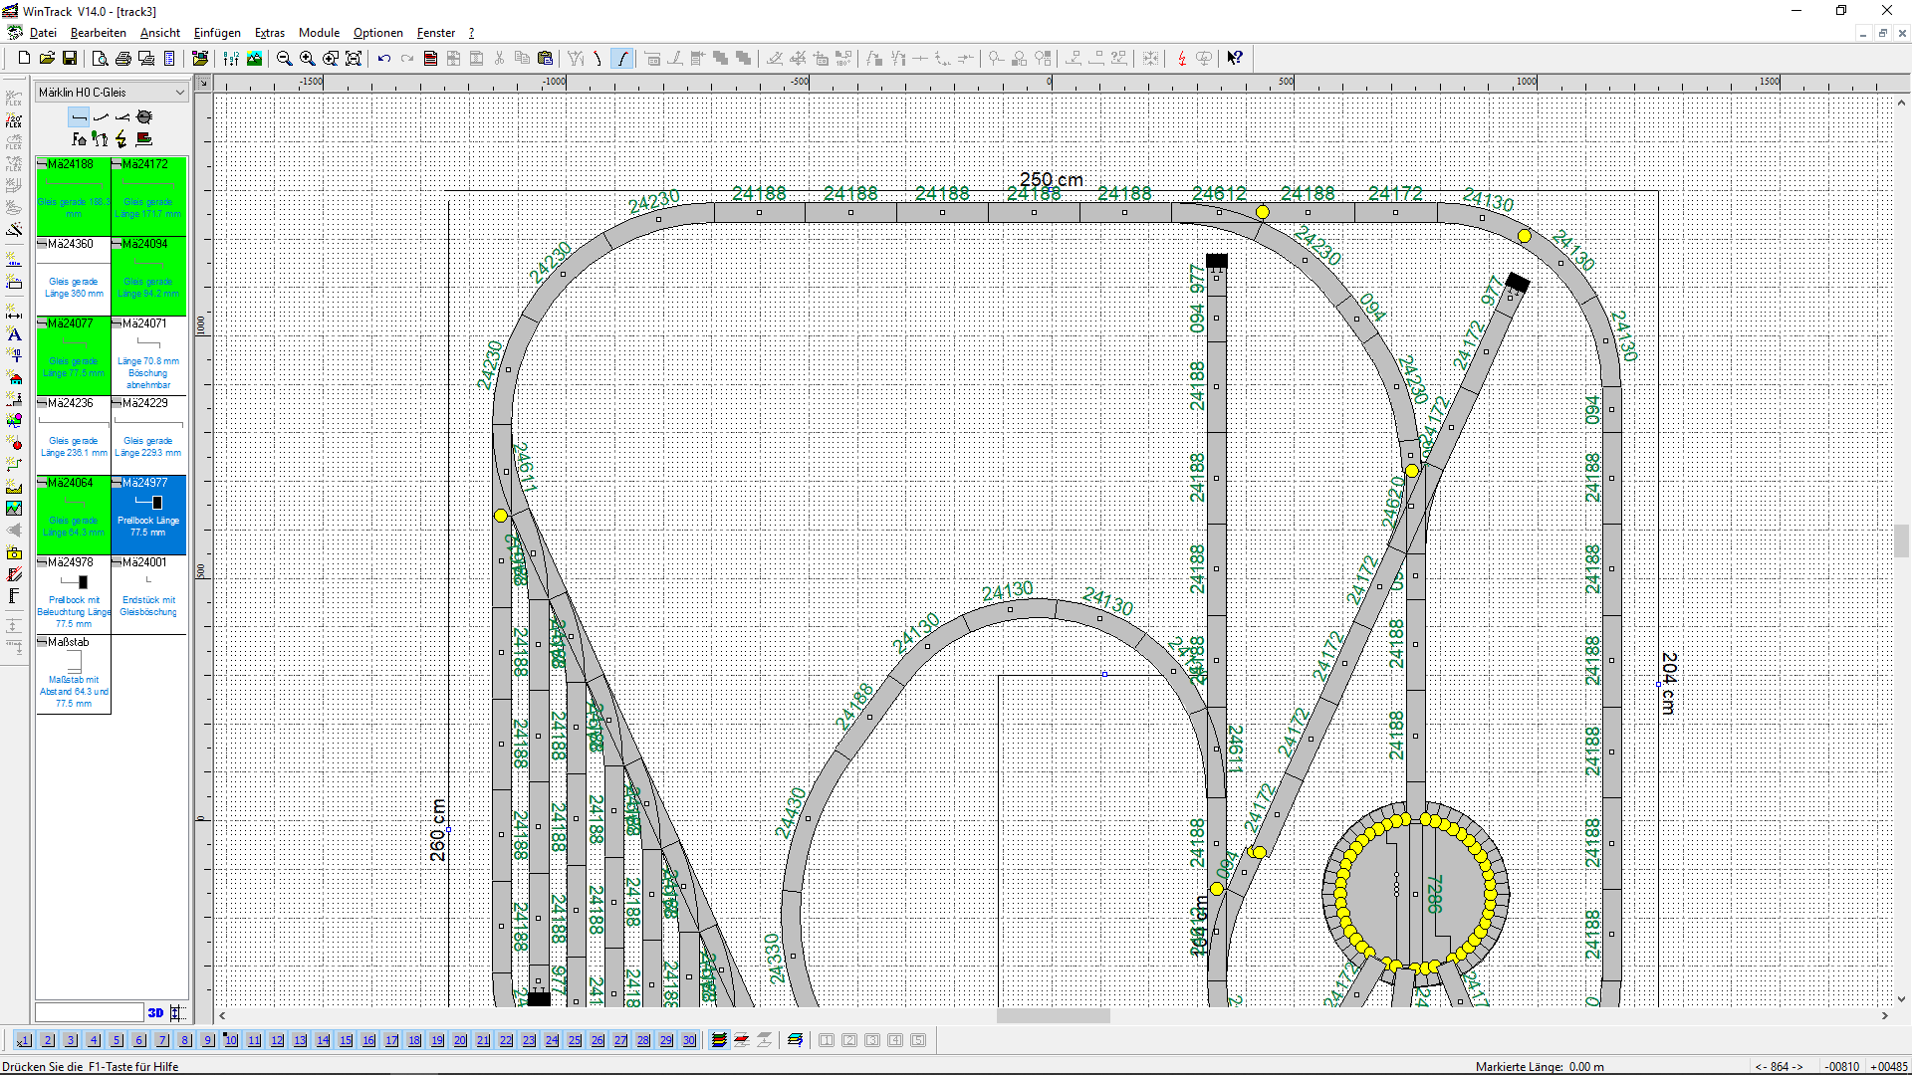Select the text tool A in sidebar
This screenshot has height=1075, width=1912.
pos(14,334)
